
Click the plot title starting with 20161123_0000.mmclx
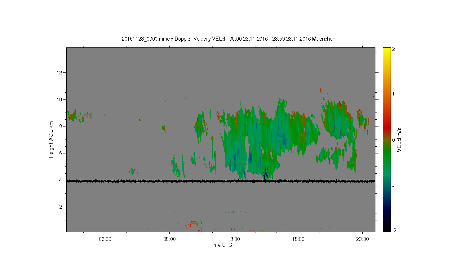click(x=228, y=39)
